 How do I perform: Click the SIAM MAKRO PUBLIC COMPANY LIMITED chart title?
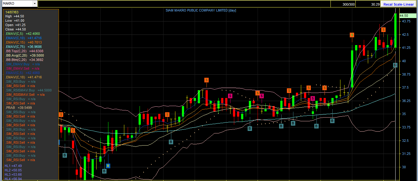click(x=201, y=10)
